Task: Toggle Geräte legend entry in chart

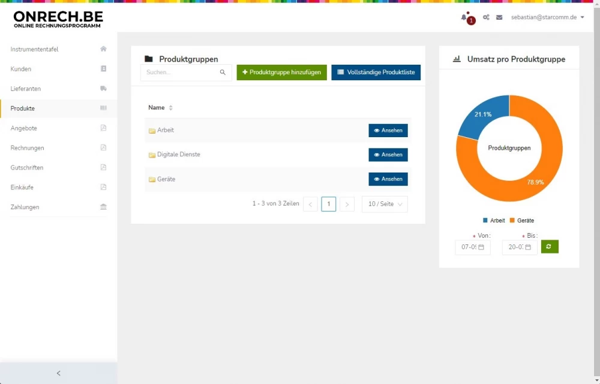Action: (x=521, y=220)
